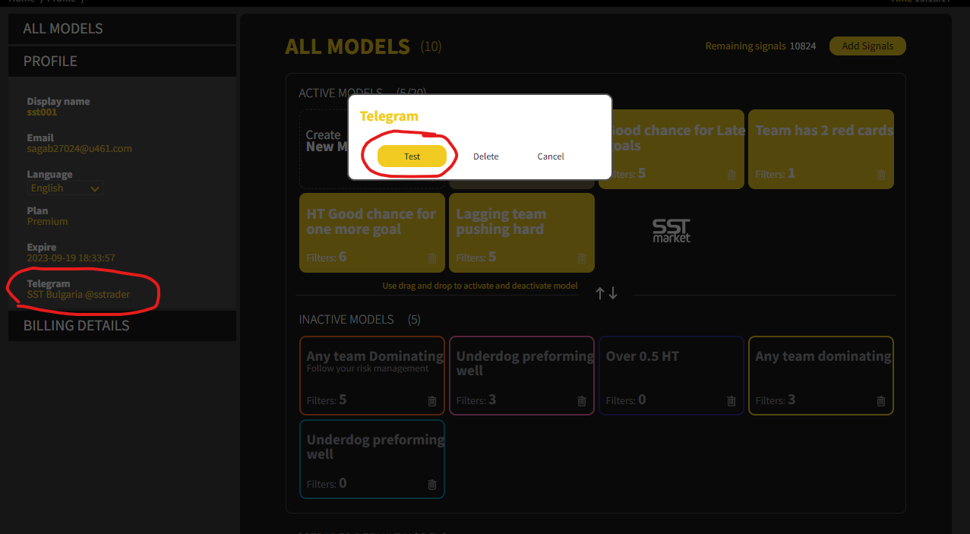Expand the BILLING DETAILS section
The width and height of the screenshot is (970, 534).
tap(122, 326)
